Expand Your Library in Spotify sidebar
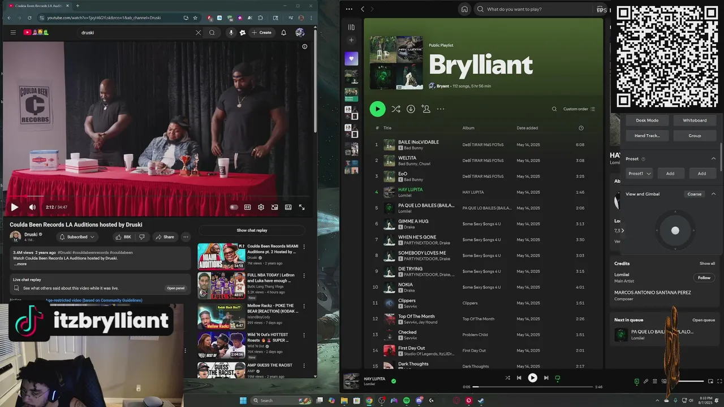The image size is (724, 407). click(351, 27)
